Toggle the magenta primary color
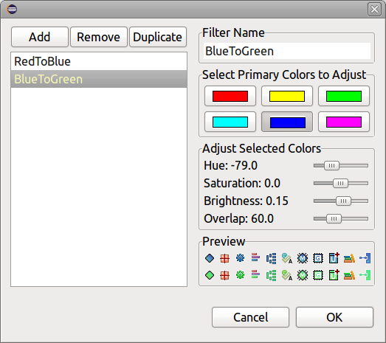386x343 pixels. pos(344,122)
